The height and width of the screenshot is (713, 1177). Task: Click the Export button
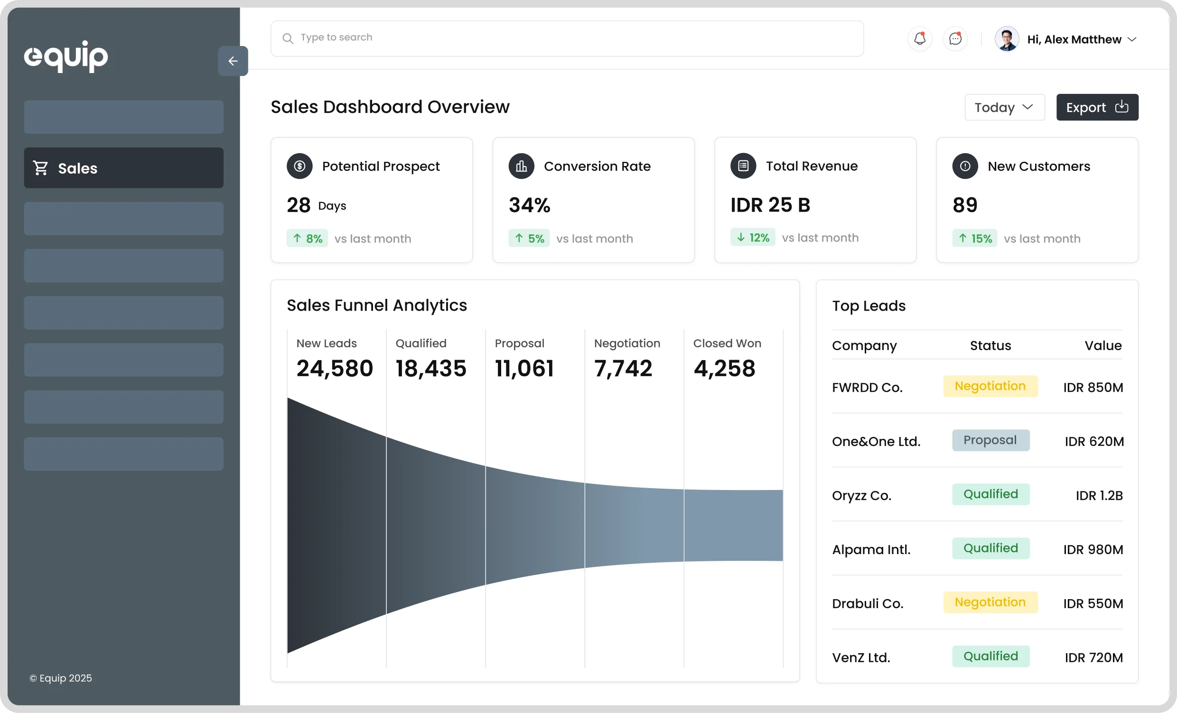[1097, 108]
